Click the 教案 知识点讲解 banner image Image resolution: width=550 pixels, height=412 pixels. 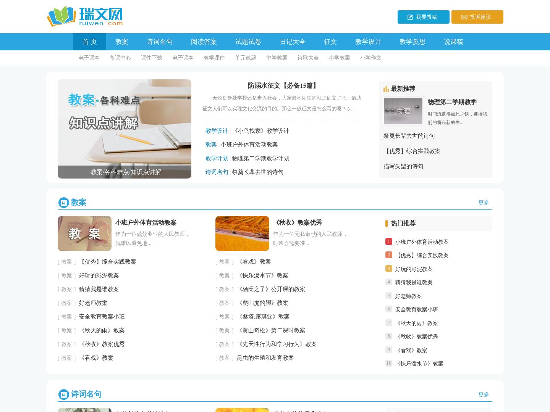[x=125, y=129]
